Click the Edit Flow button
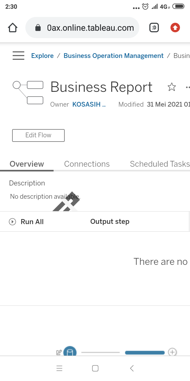 (x=38, y=135)
